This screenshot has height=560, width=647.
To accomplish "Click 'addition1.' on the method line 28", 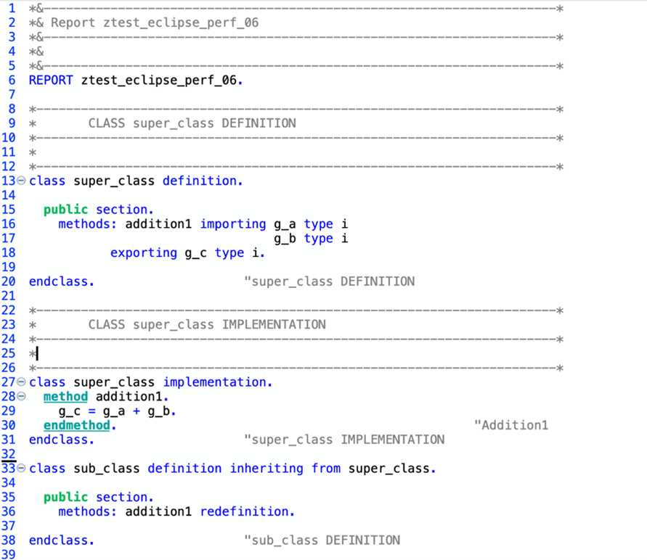I will (132, 396).
